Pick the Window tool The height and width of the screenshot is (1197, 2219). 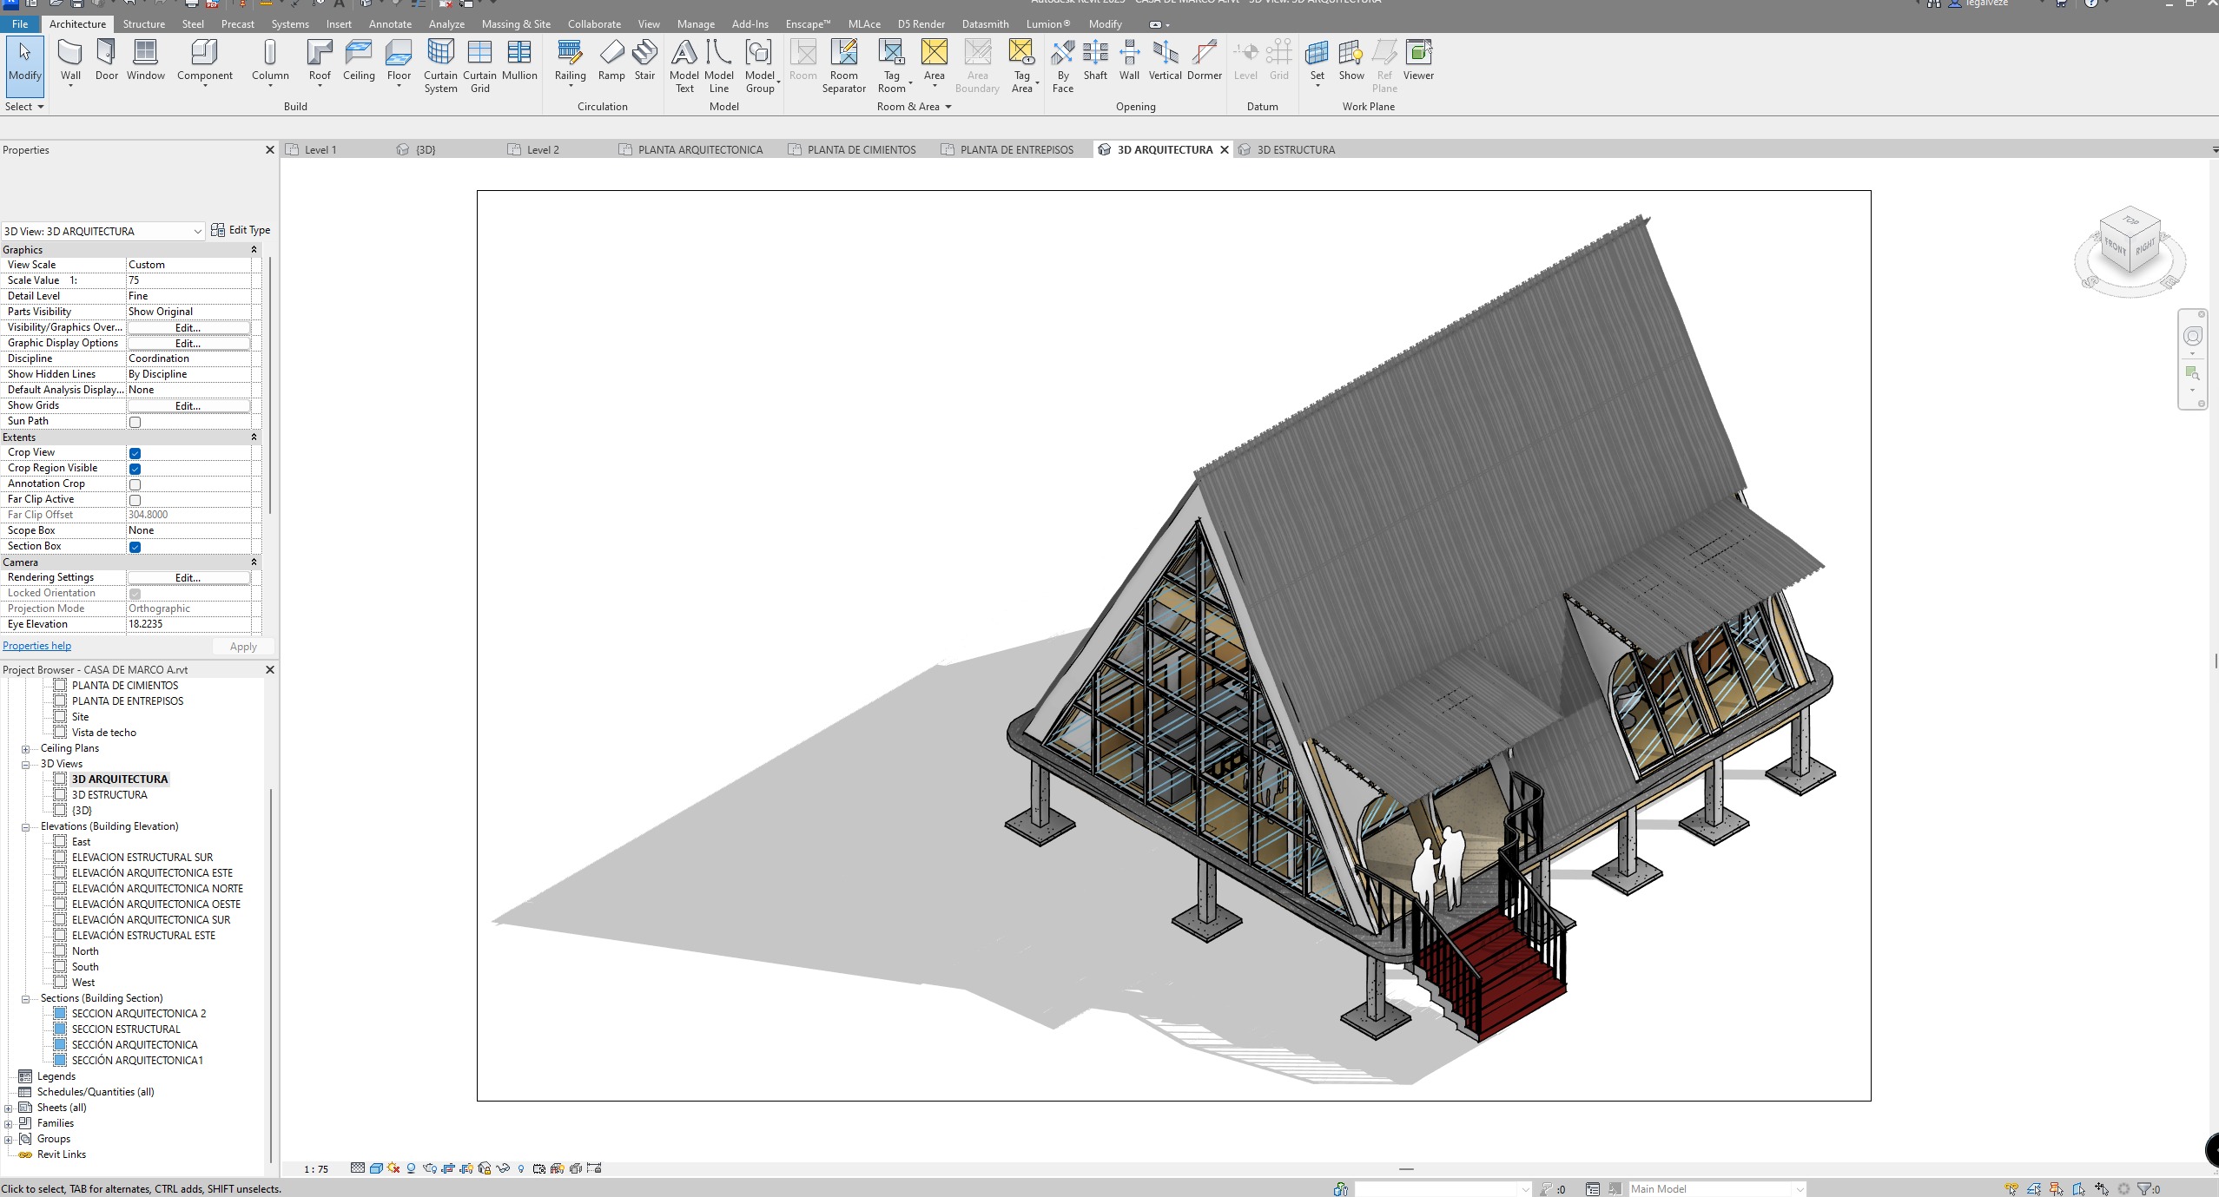click(x=145, y=61)
